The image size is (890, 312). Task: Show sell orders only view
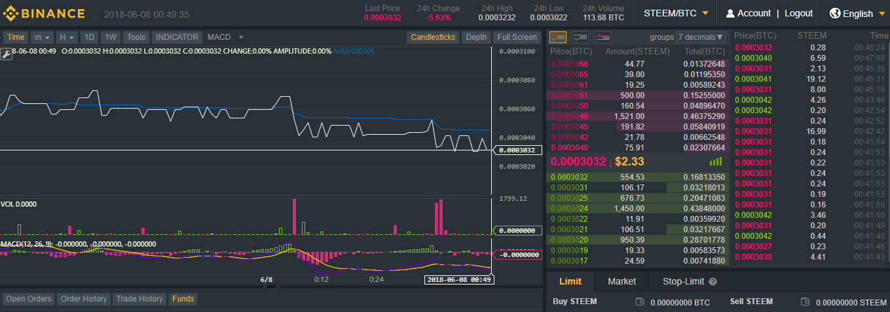(603, 37)
